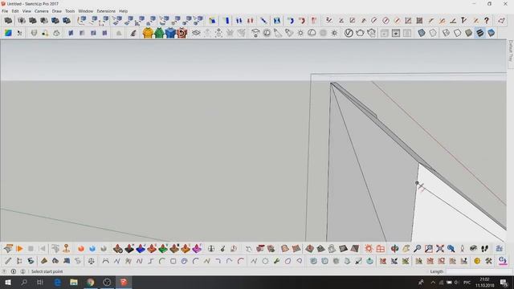
Task: Open Chrome from taskbar
Action: pyautogui.click(x=91, y=282)
